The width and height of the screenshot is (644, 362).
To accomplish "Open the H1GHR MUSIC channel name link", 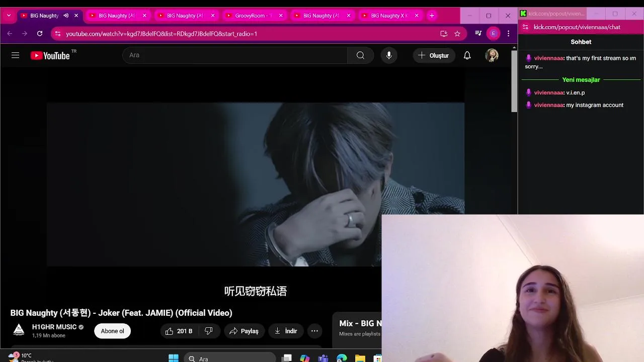I will (54, 327).
